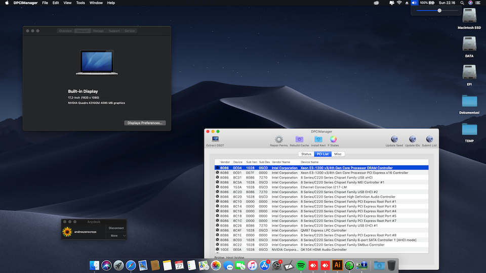Launch Siri from the Dock
The height and width of the screenshot is (273, 486).
click(106, 265)
